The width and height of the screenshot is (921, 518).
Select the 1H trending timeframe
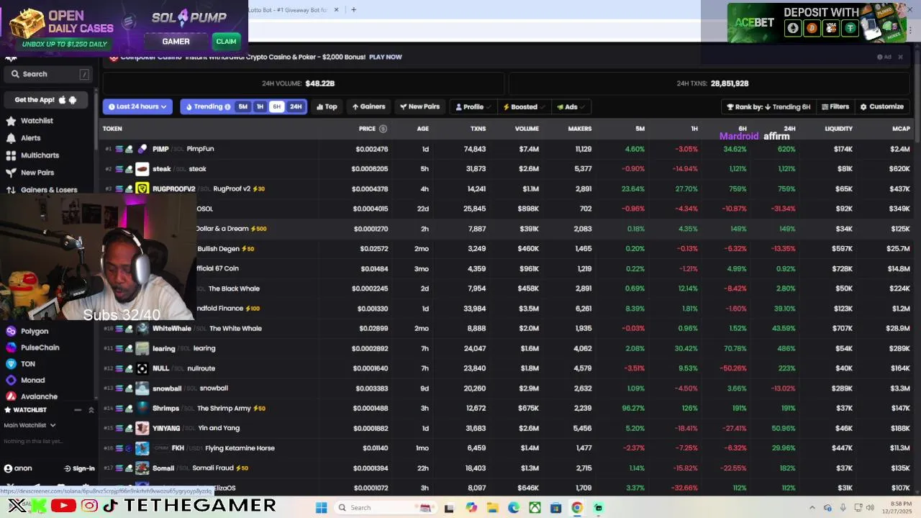pos(260,106)
